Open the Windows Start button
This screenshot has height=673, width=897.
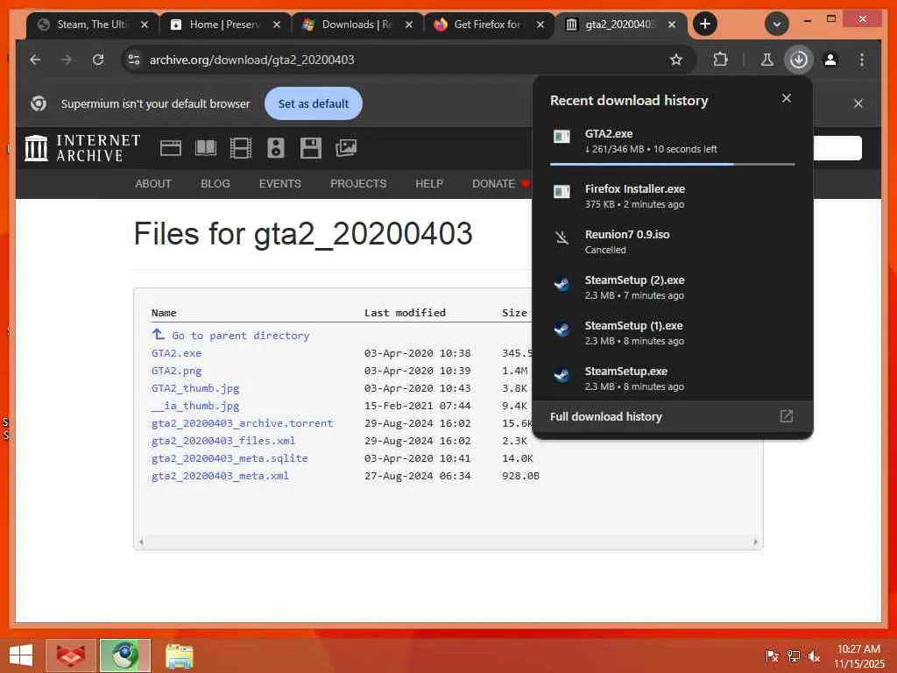[21, 655]
